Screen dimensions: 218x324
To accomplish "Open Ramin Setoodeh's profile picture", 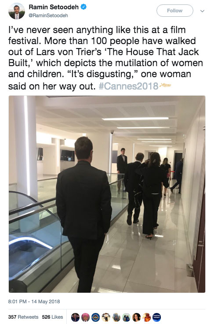I will [17, 11].
